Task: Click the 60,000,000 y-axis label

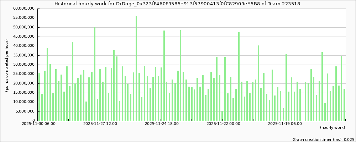Action: pyautogui.click(x=23, y=9)
